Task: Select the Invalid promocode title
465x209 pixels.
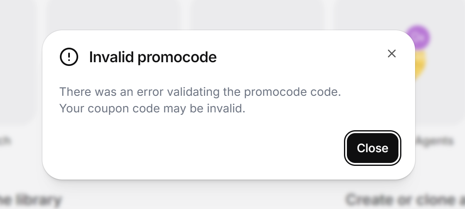Action: [x=153, y=57]
